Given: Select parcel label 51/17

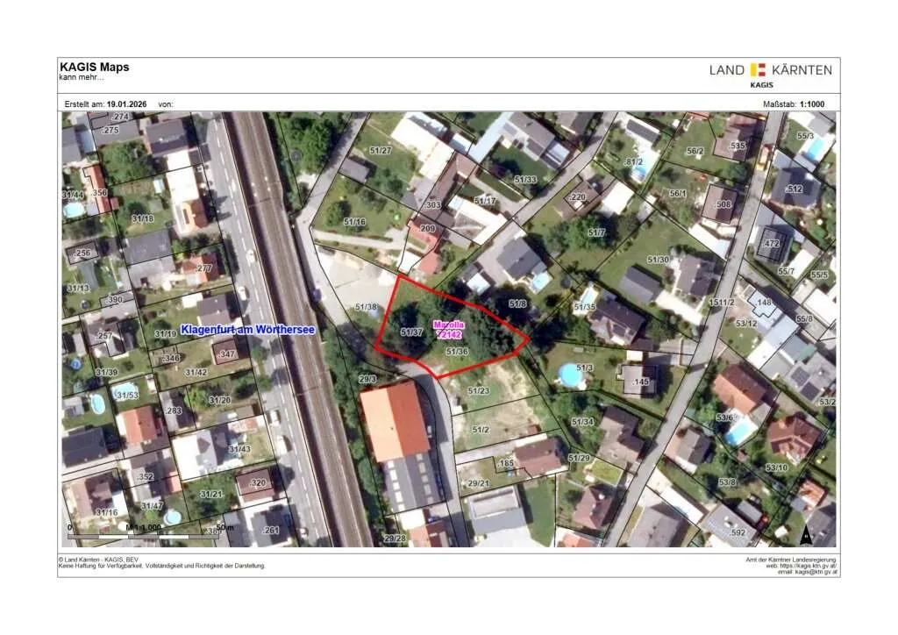Looking at the screenshot, I should pyautogui.click(x=485, y=201).
